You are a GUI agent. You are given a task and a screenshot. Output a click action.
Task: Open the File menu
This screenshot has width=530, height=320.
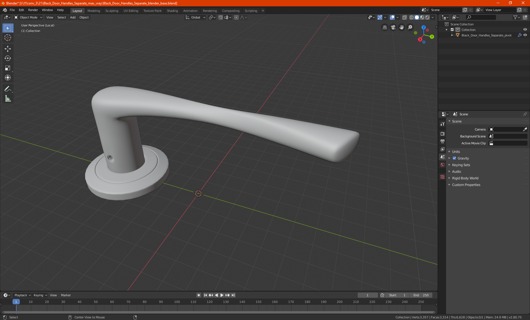12,10
